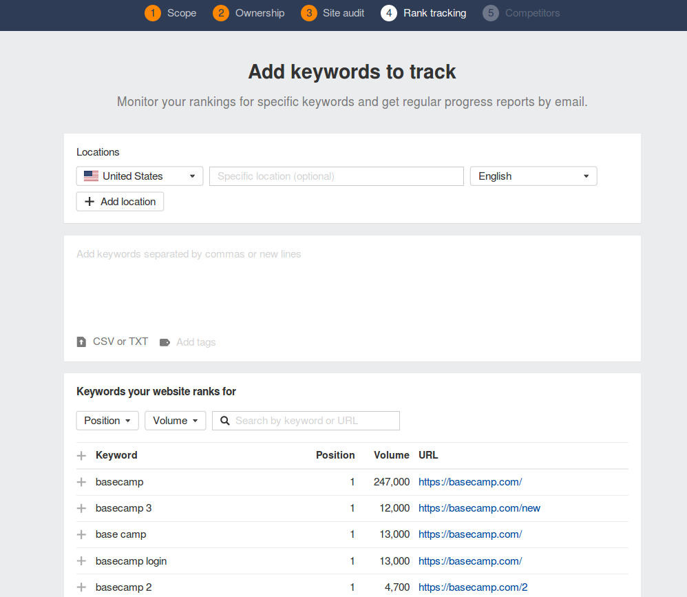Add the 'basecamp 3' keyword via plus icon
This screenshot has width=687, height=597.
point(81,508)
